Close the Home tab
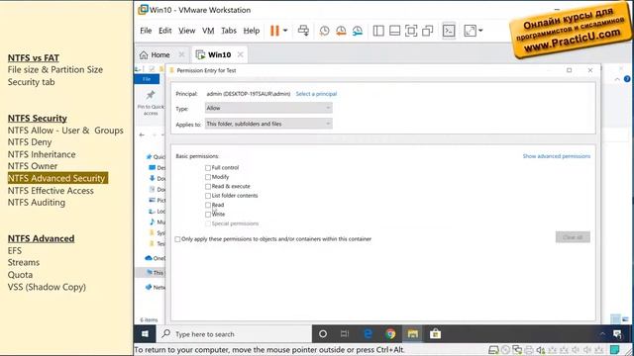This screenshot has height=356, width=634. (181, 54)
